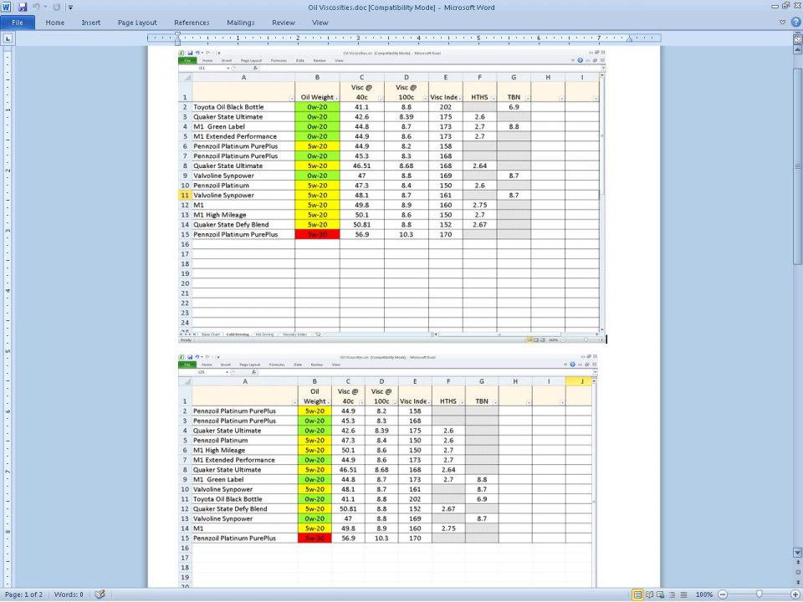The width and height of the screenshot is (803, 602).
Task: Switch to Outline view
Action: 672,594
